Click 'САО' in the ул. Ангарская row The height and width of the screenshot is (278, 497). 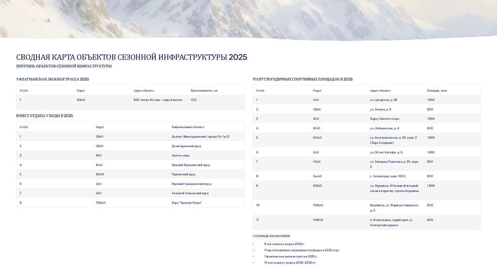tap(316, 100)
